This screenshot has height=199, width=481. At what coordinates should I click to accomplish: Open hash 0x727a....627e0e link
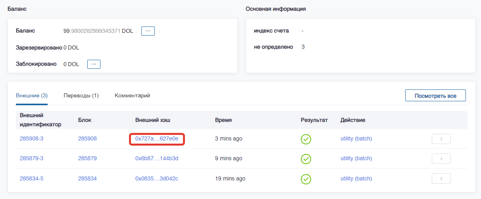click(x=157, y=139)
